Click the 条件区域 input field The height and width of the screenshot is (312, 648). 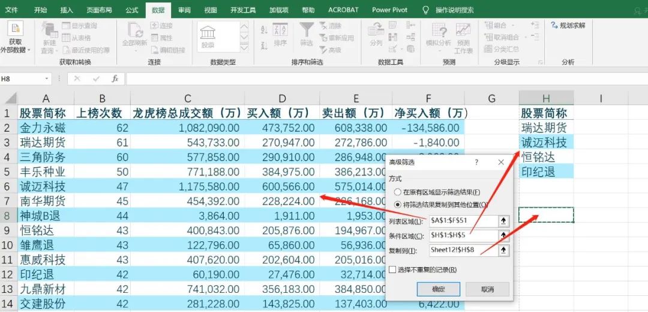[463, 236]
